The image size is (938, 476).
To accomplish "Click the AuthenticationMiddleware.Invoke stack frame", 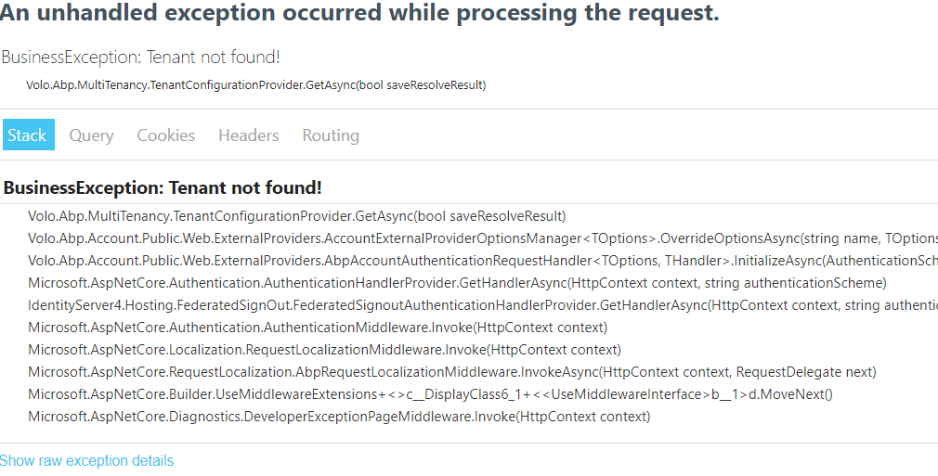I will [x=318, y=328].
